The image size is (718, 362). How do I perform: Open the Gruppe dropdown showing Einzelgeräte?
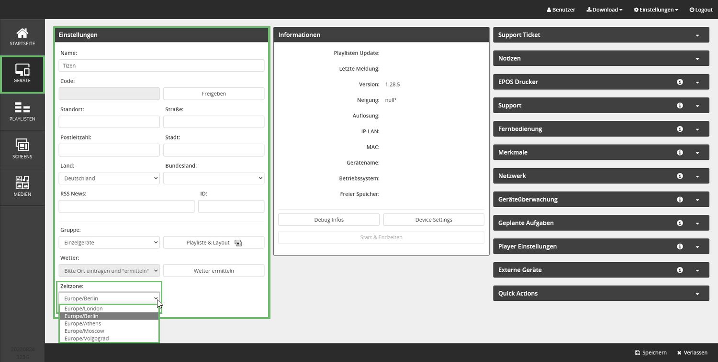tap(109, 243)
